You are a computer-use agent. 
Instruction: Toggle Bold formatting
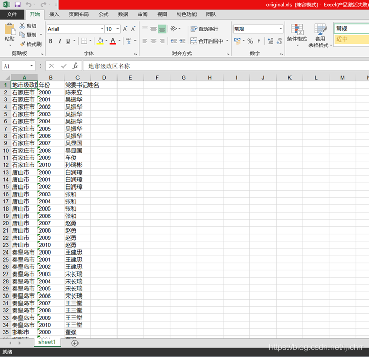(x=51, y=41)
